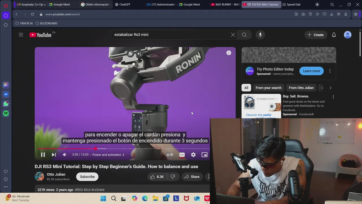The image size is (362, 204).
Task: Open sidebar history clock icon
Action: click(6, 179)
